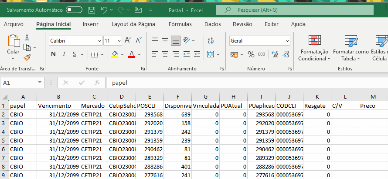Screen dimensions: 388x179
Task: Open the Exibir tab
Action: (272, 24)
